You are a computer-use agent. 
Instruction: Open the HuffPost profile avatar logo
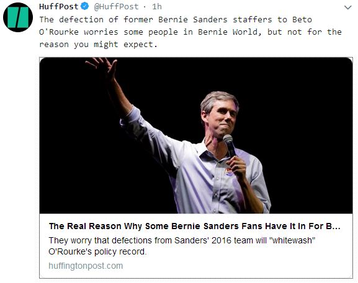click(x=18, y=17)
